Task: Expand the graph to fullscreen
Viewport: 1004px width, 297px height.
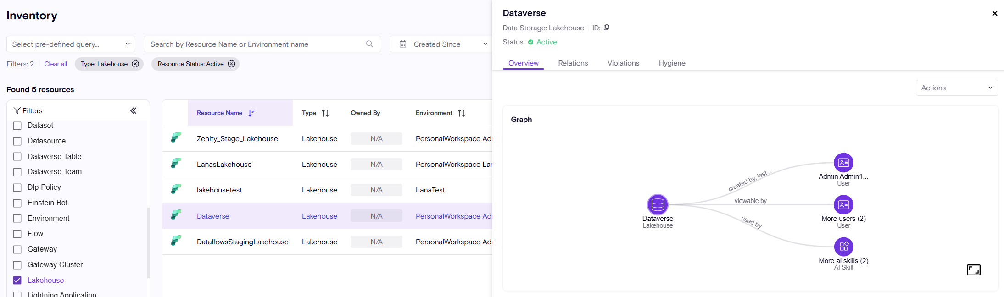Action: tap(973, 270)
